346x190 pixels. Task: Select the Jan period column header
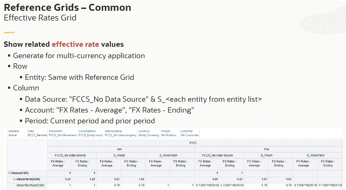click(x=121, y=149)
